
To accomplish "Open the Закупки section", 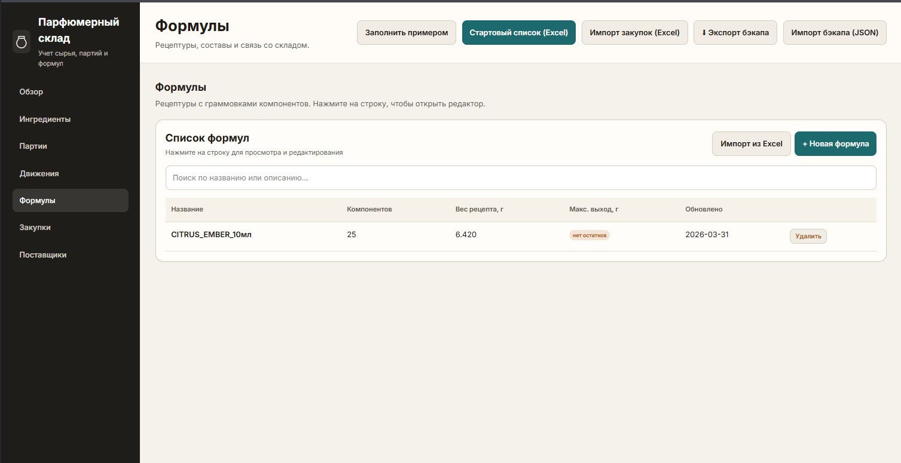I will pos(35,228).
